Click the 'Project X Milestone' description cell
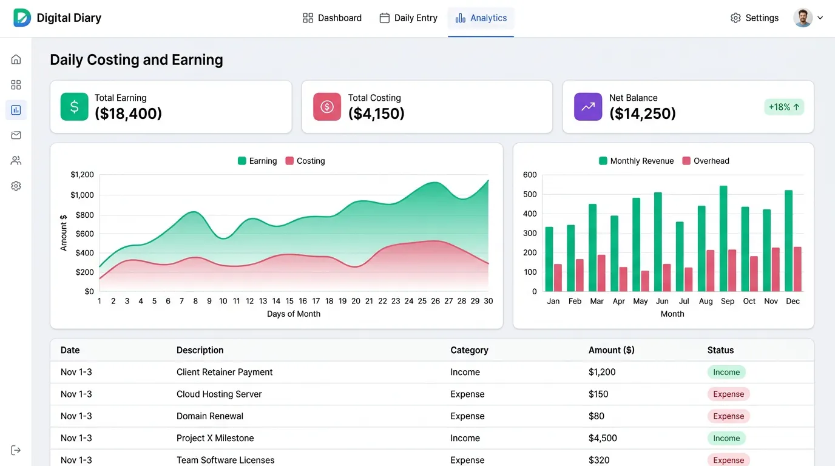This screenshot has height=466, width=835. coord(215,438)
